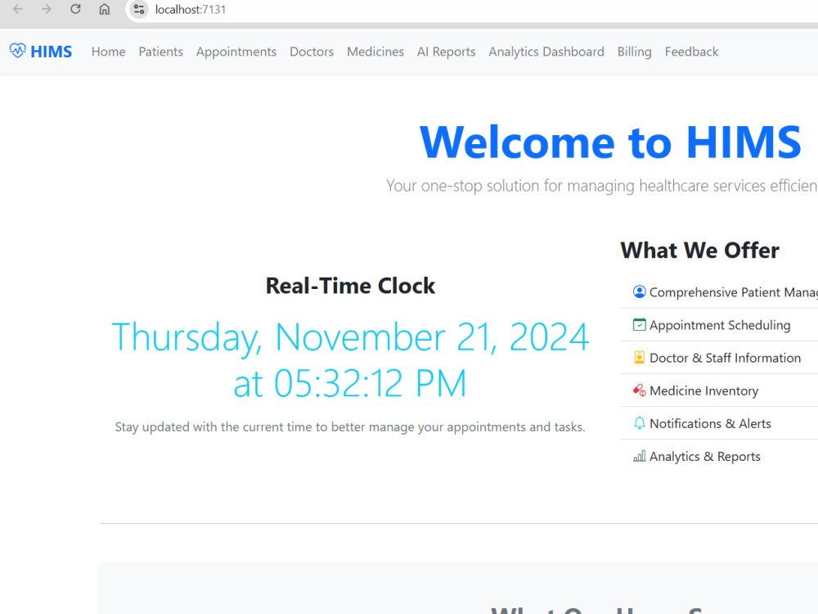
Task: Click the 'Your one-stop solution' tagline
Action: click(x=602, y=185)
